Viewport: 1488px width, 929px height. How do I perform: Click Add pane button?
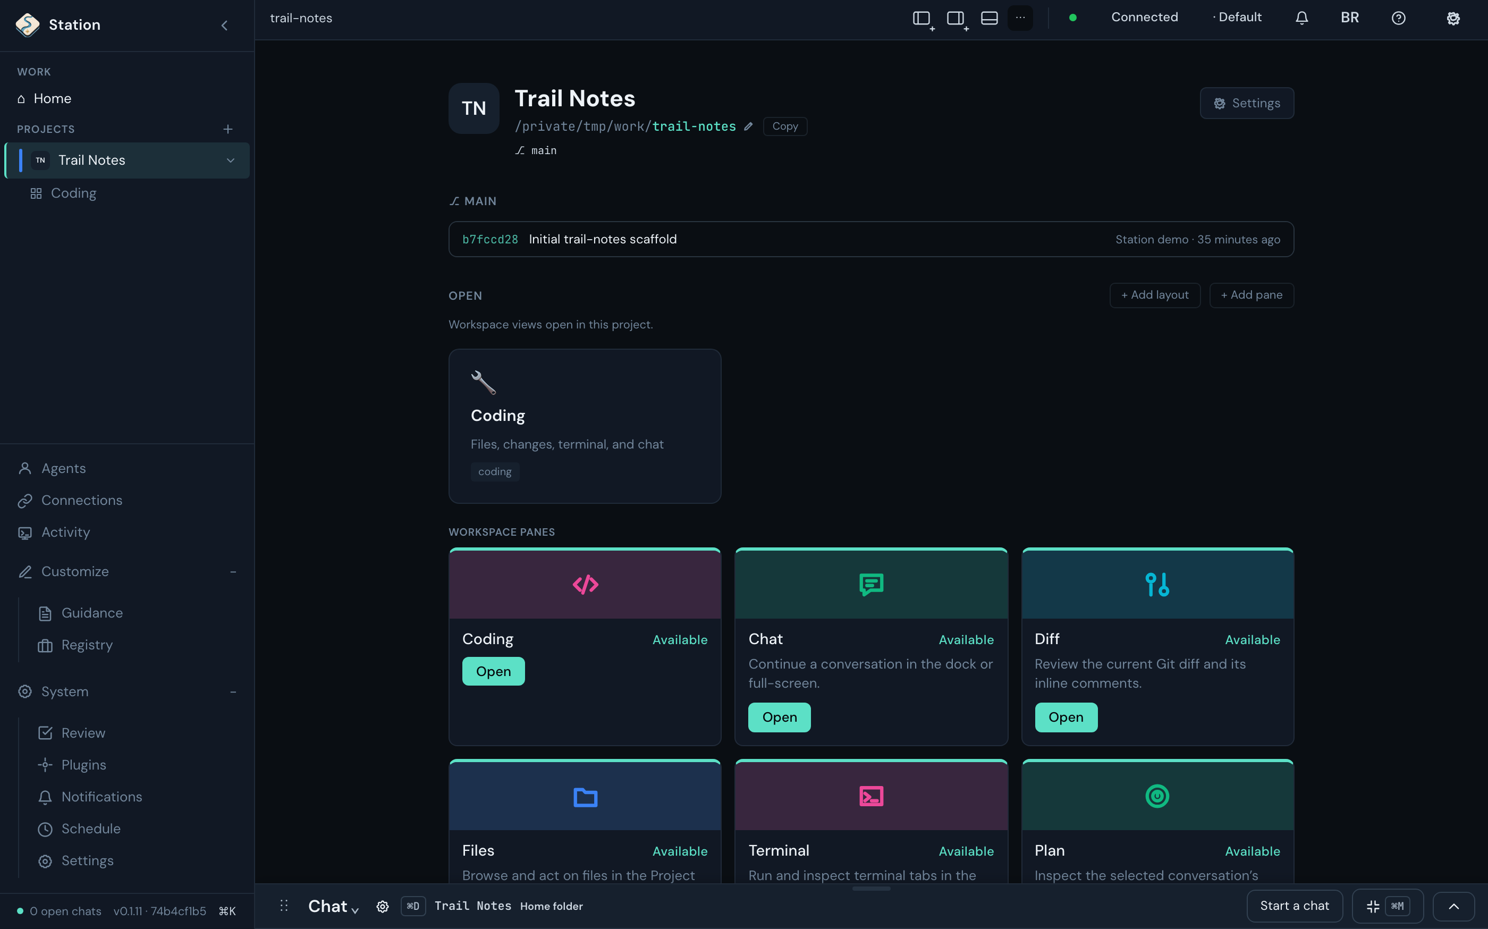(x=1252, y=295)
